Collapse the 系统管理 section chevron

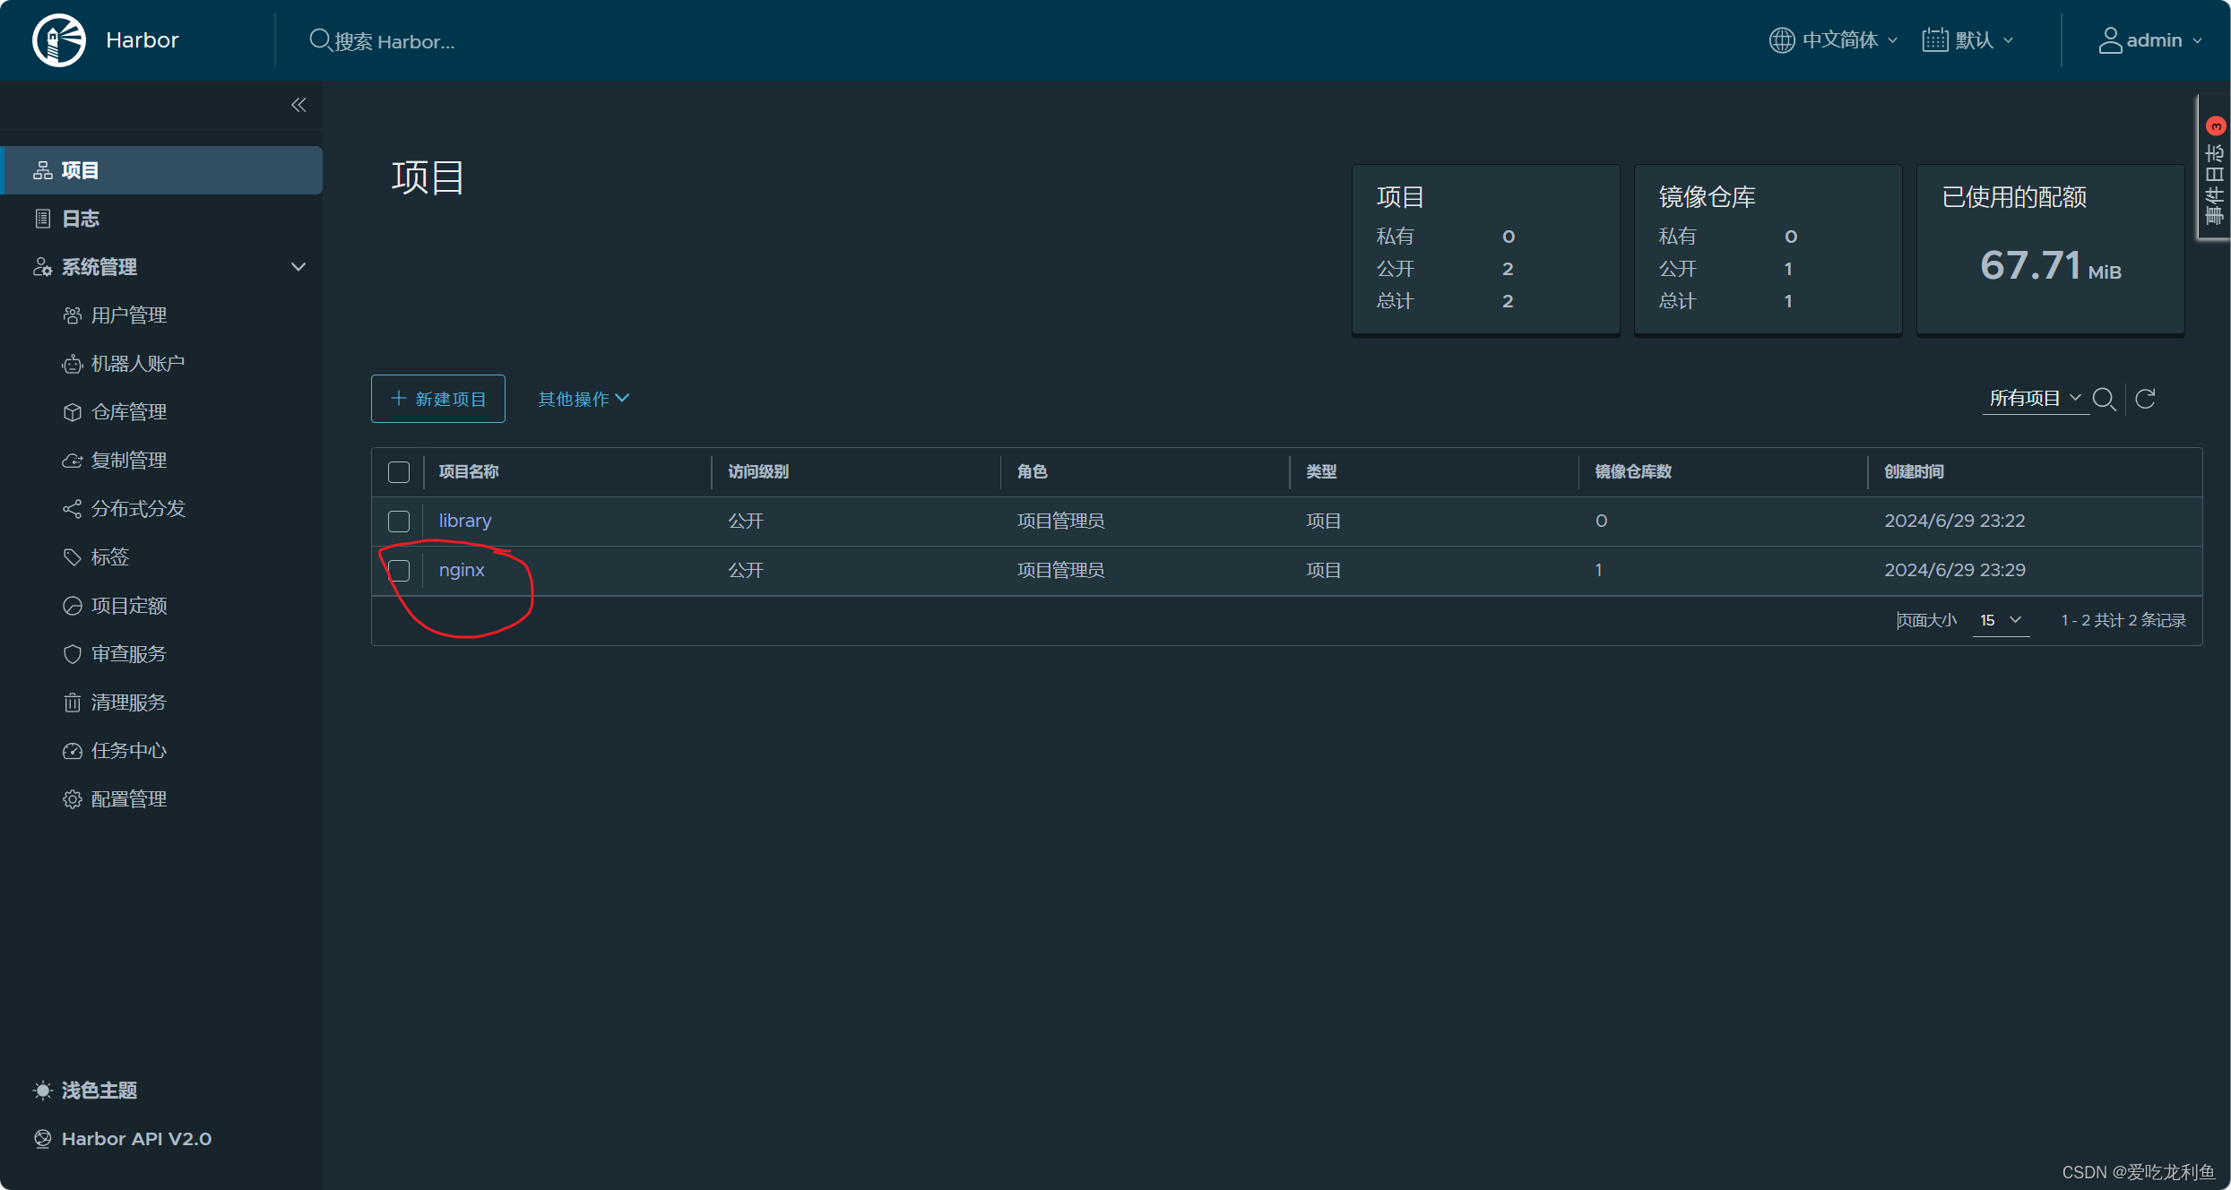[x=298, y=267]
